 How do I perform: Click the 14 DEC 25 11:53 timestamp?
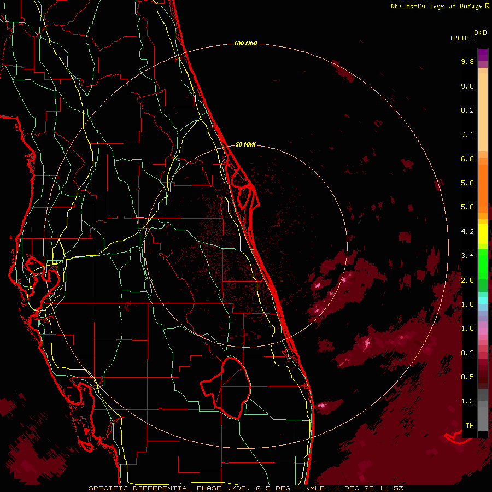point(366,488)
